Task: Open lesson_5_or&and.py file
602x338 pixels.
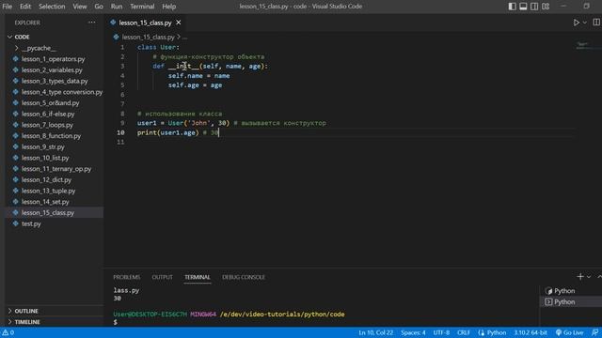Action: 50,103
